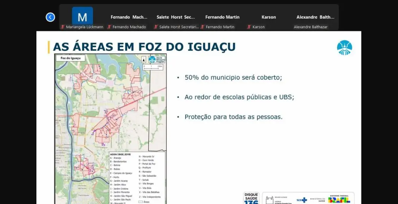The image size is (398, 204).
Task: Click the SUS plus-sign logo
Action: click(301, 200)
